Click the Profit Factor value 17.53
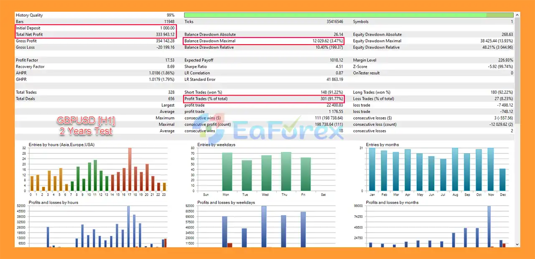Image resolution: width=535 pixels, height=259 pixels. [x=169, y=60]
